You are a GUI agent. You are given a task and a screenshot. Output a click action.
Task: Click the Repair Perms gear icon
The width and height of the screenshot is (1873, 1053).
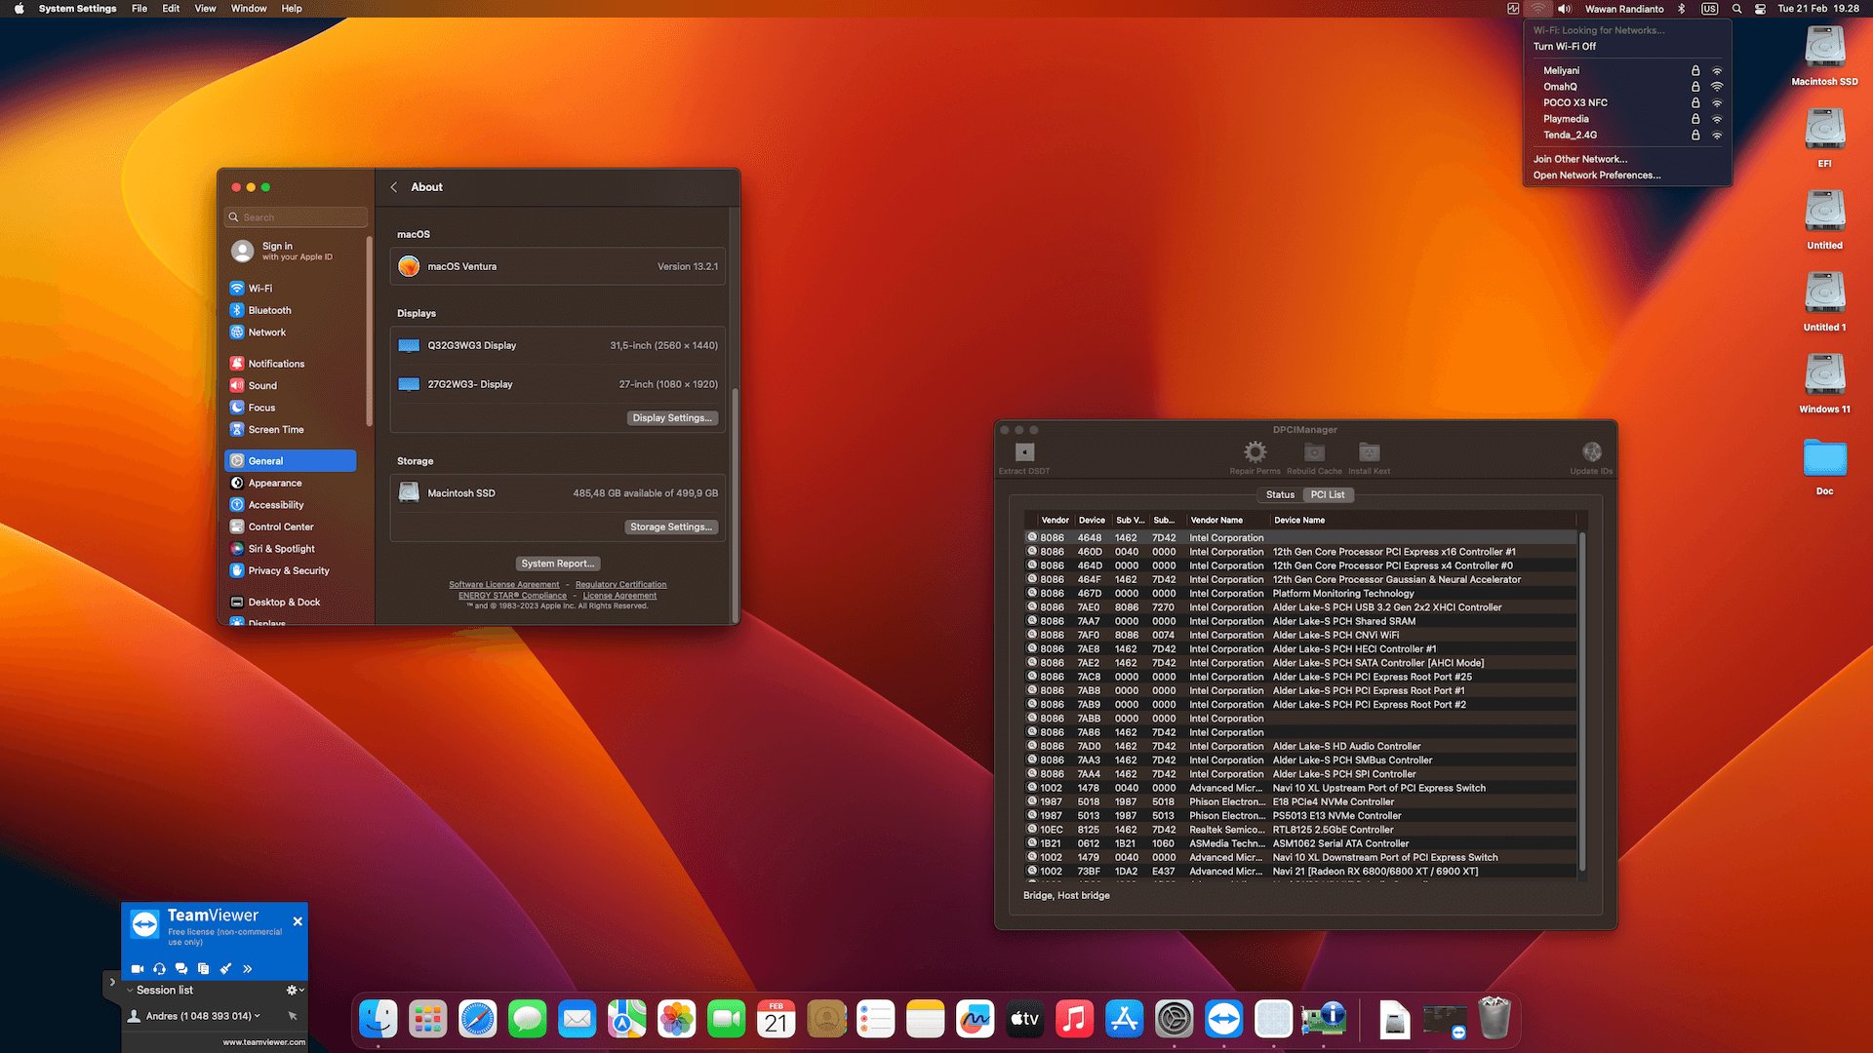[1255, 452]
